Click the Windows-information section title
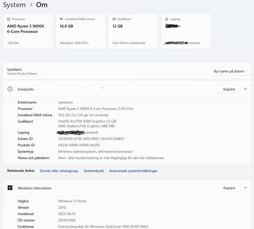The image size is (254, 229). tap(34, 188)
